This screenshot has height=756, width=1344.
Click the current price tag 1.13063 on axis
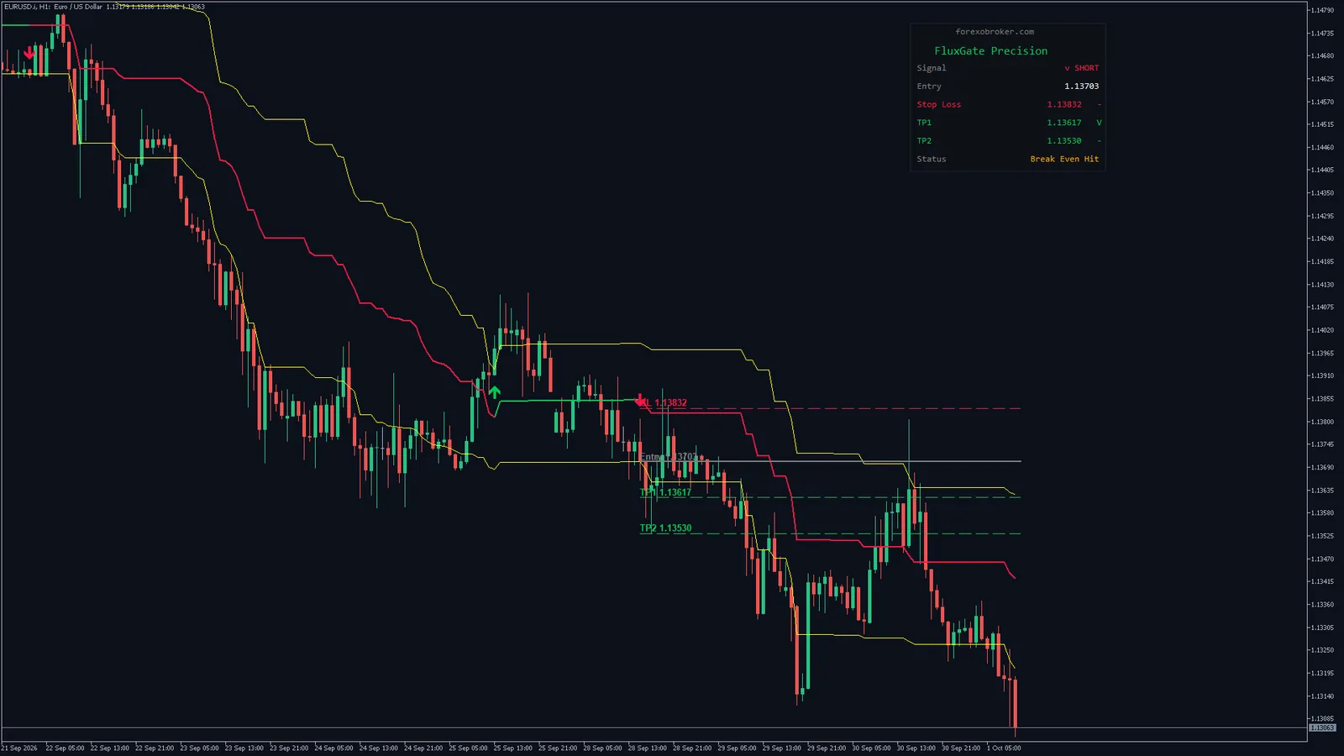(x=1322, y=727)
